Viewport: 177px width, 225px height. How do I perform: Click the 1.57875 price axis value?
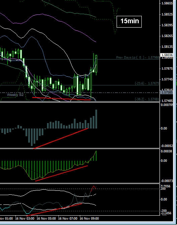167,69
